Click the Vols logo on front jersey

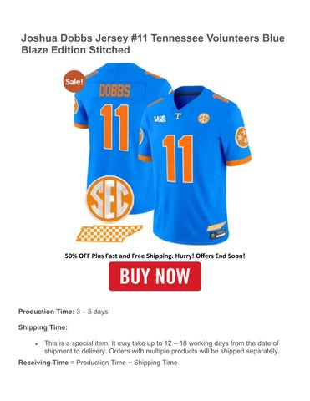pos(160,119)
